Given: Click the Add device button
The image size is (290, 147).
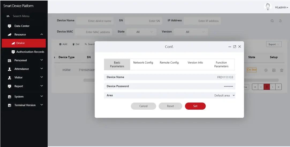Looking at the screenshot, I should 63,44.
